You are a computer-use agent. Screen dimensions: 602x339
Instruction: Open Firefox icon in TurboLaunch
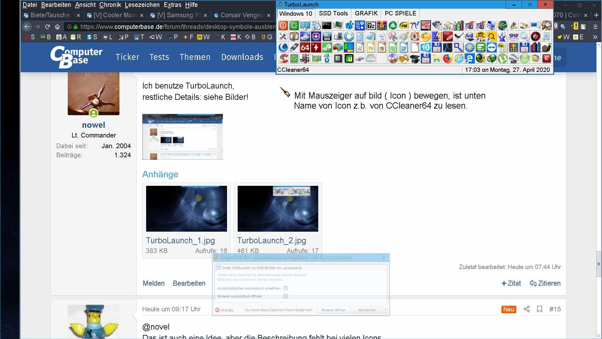pos(448,58)
